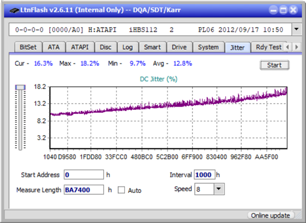This screenshot has width=306, height=223.
Task: Switch to the BitSet tab
Action: click(x=28, y=47)
